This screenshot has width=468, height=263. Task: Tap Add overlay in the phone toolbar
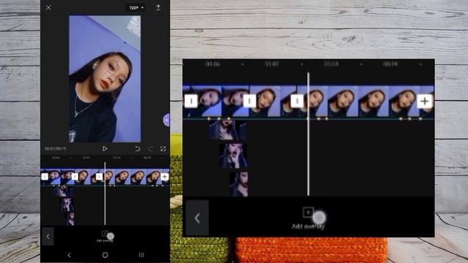tap(105, 237)
